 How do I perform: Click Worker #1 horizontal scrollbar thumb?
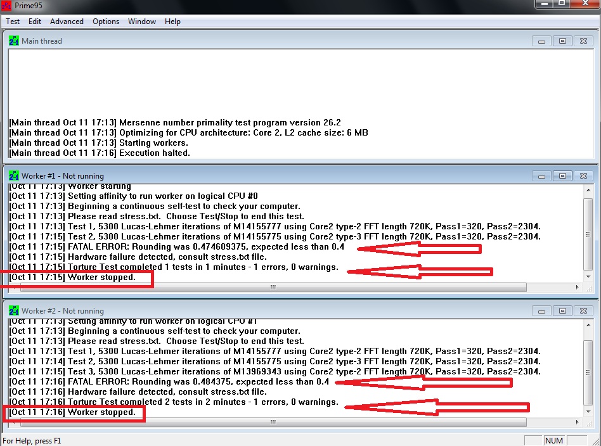point(273,287)
